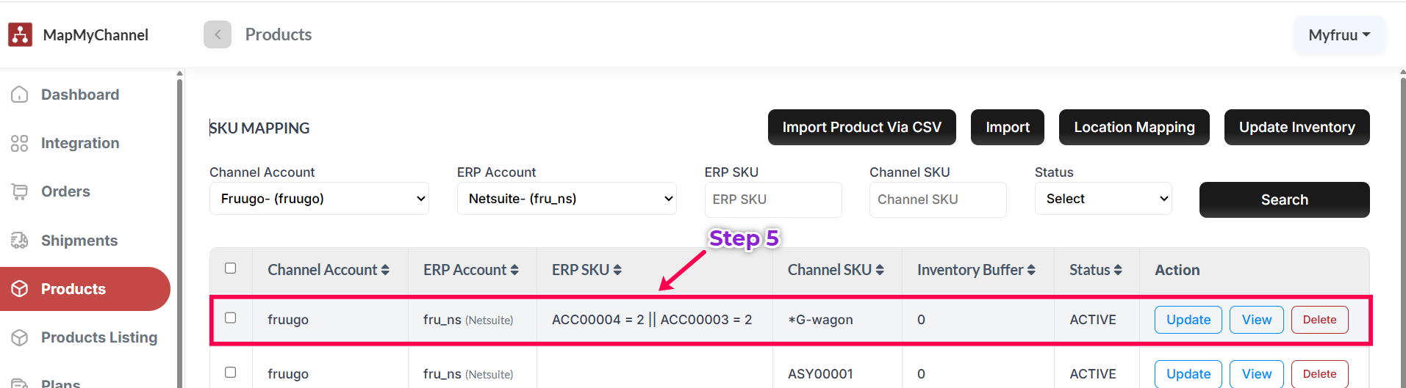The image size is (1406, 388).
Task: Click the Products Listing box icon
Action: (x=20, y=337)
